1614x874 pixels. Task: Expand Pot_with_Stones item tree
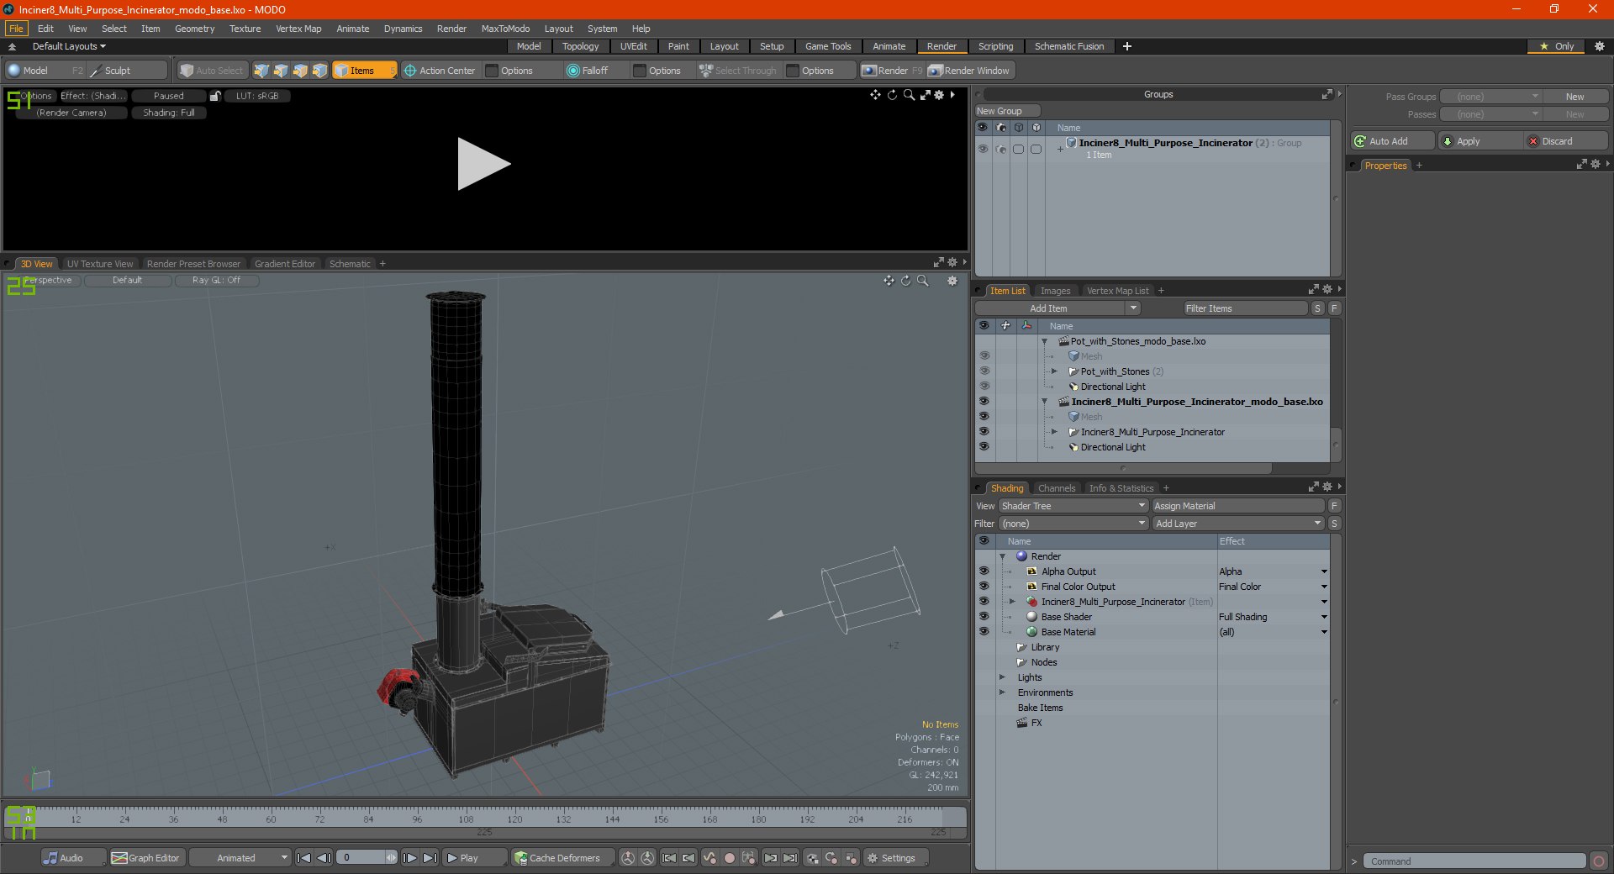1054,371
